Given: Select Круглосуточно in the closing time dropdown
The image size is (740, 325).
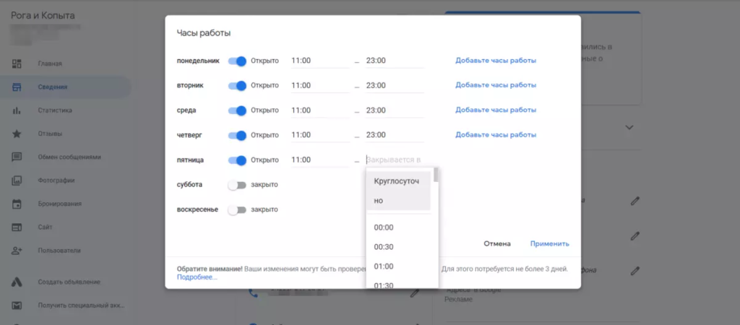Looking at the screenshot, I should tap(398, 191).
